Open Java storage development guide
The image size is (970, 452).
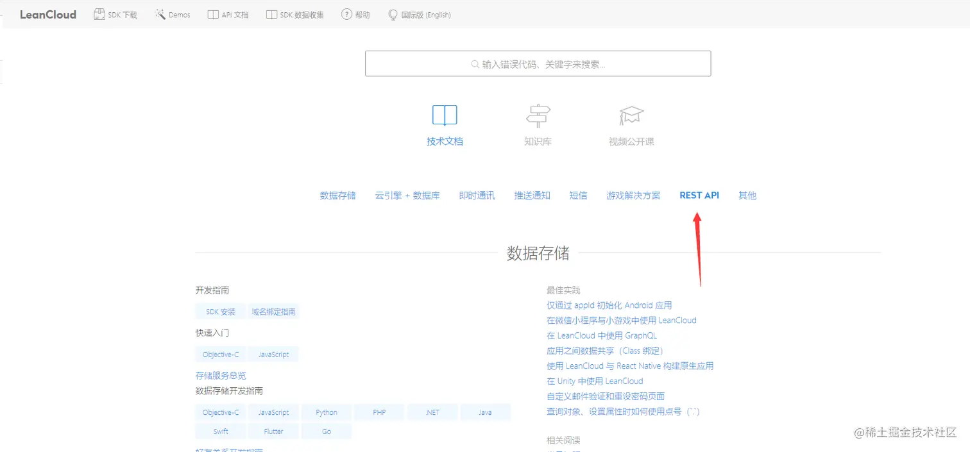click(x=485, y=412)
